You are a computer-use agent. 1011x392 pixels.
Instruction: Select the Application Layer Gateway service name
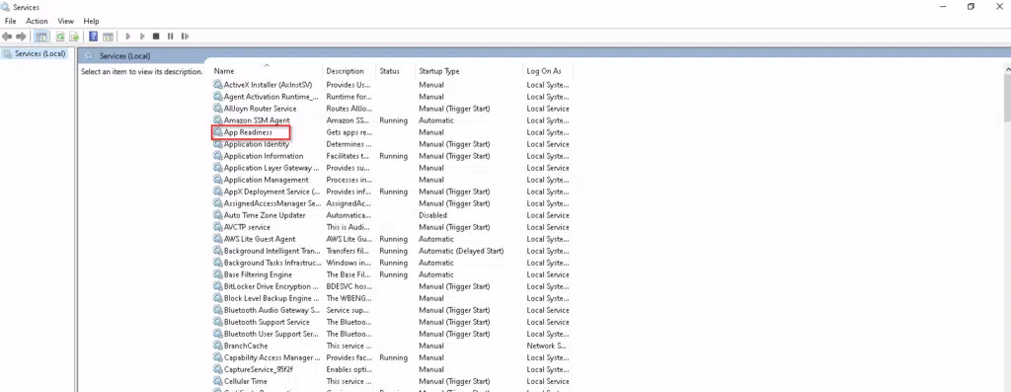tap(272, 168)
